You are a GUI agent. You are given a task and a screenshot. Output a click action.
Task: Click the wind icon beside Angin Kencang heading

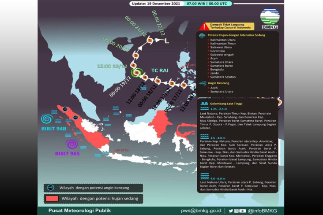click(203, 83)
